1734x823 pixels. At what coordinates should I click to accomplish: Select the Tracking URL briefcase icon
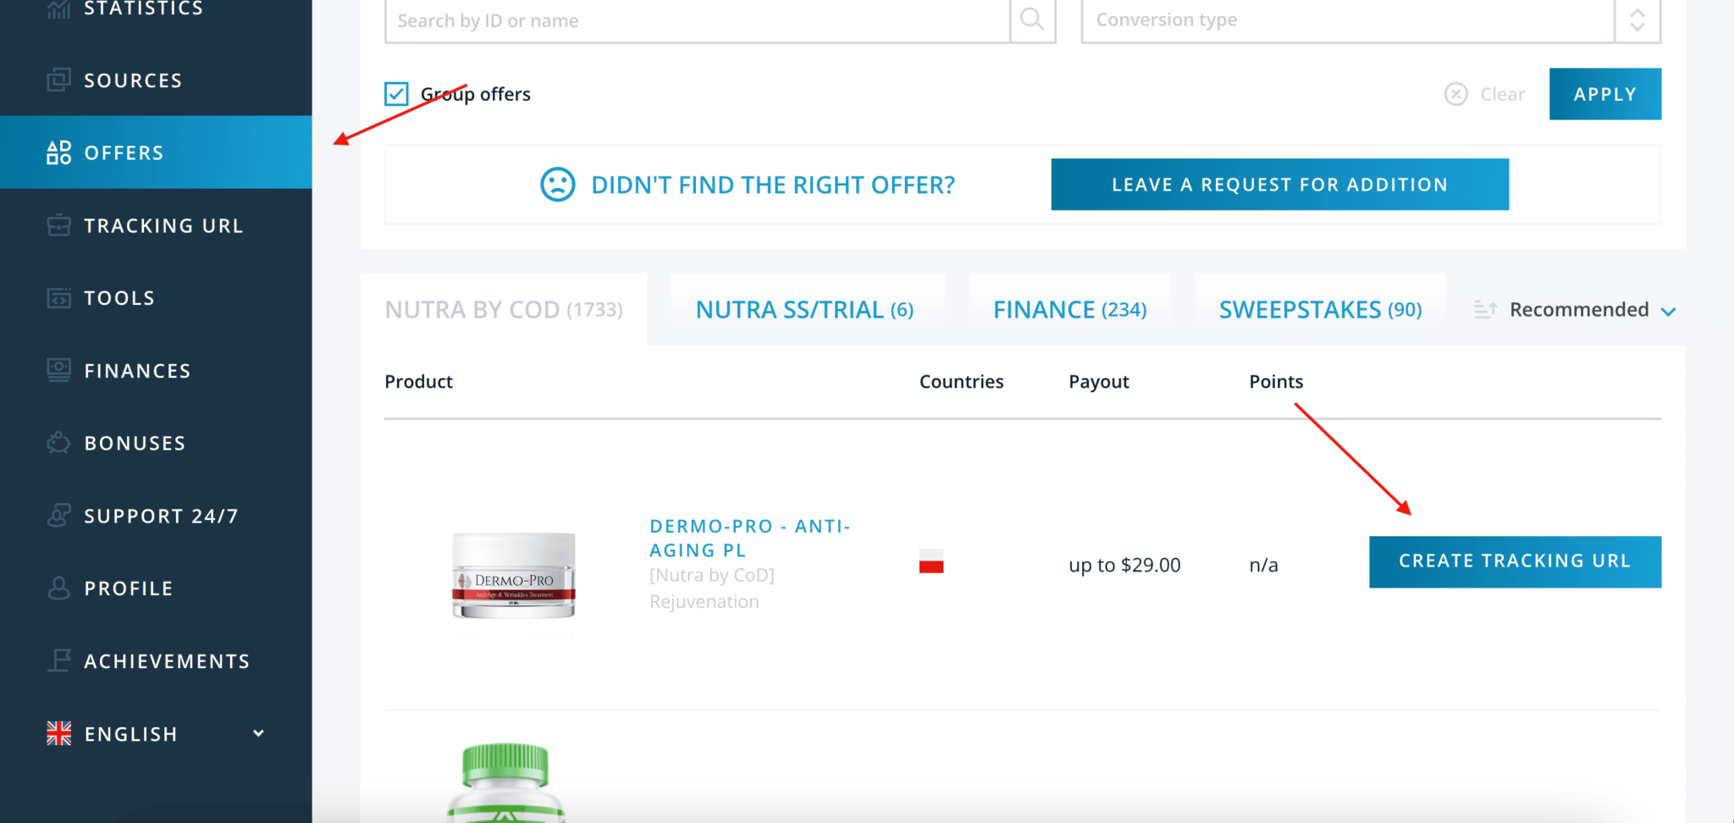coord(58,225)
